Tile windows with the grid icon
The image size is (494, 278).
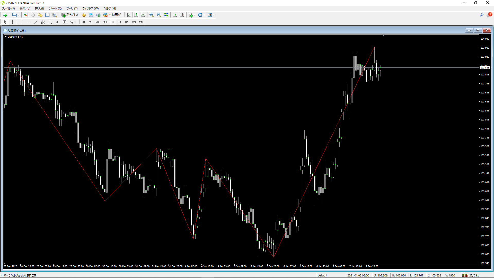click(166, 15)
